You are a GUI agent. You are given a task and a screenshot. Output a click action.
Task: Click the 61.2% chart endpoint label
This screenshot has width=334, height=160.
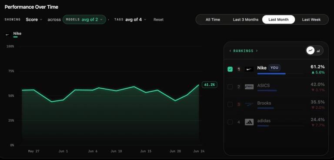(x=209, y=85)
